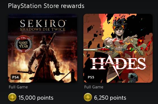Click the skull in the Hades artwork
158x104 pixels.
coord(133,77)
